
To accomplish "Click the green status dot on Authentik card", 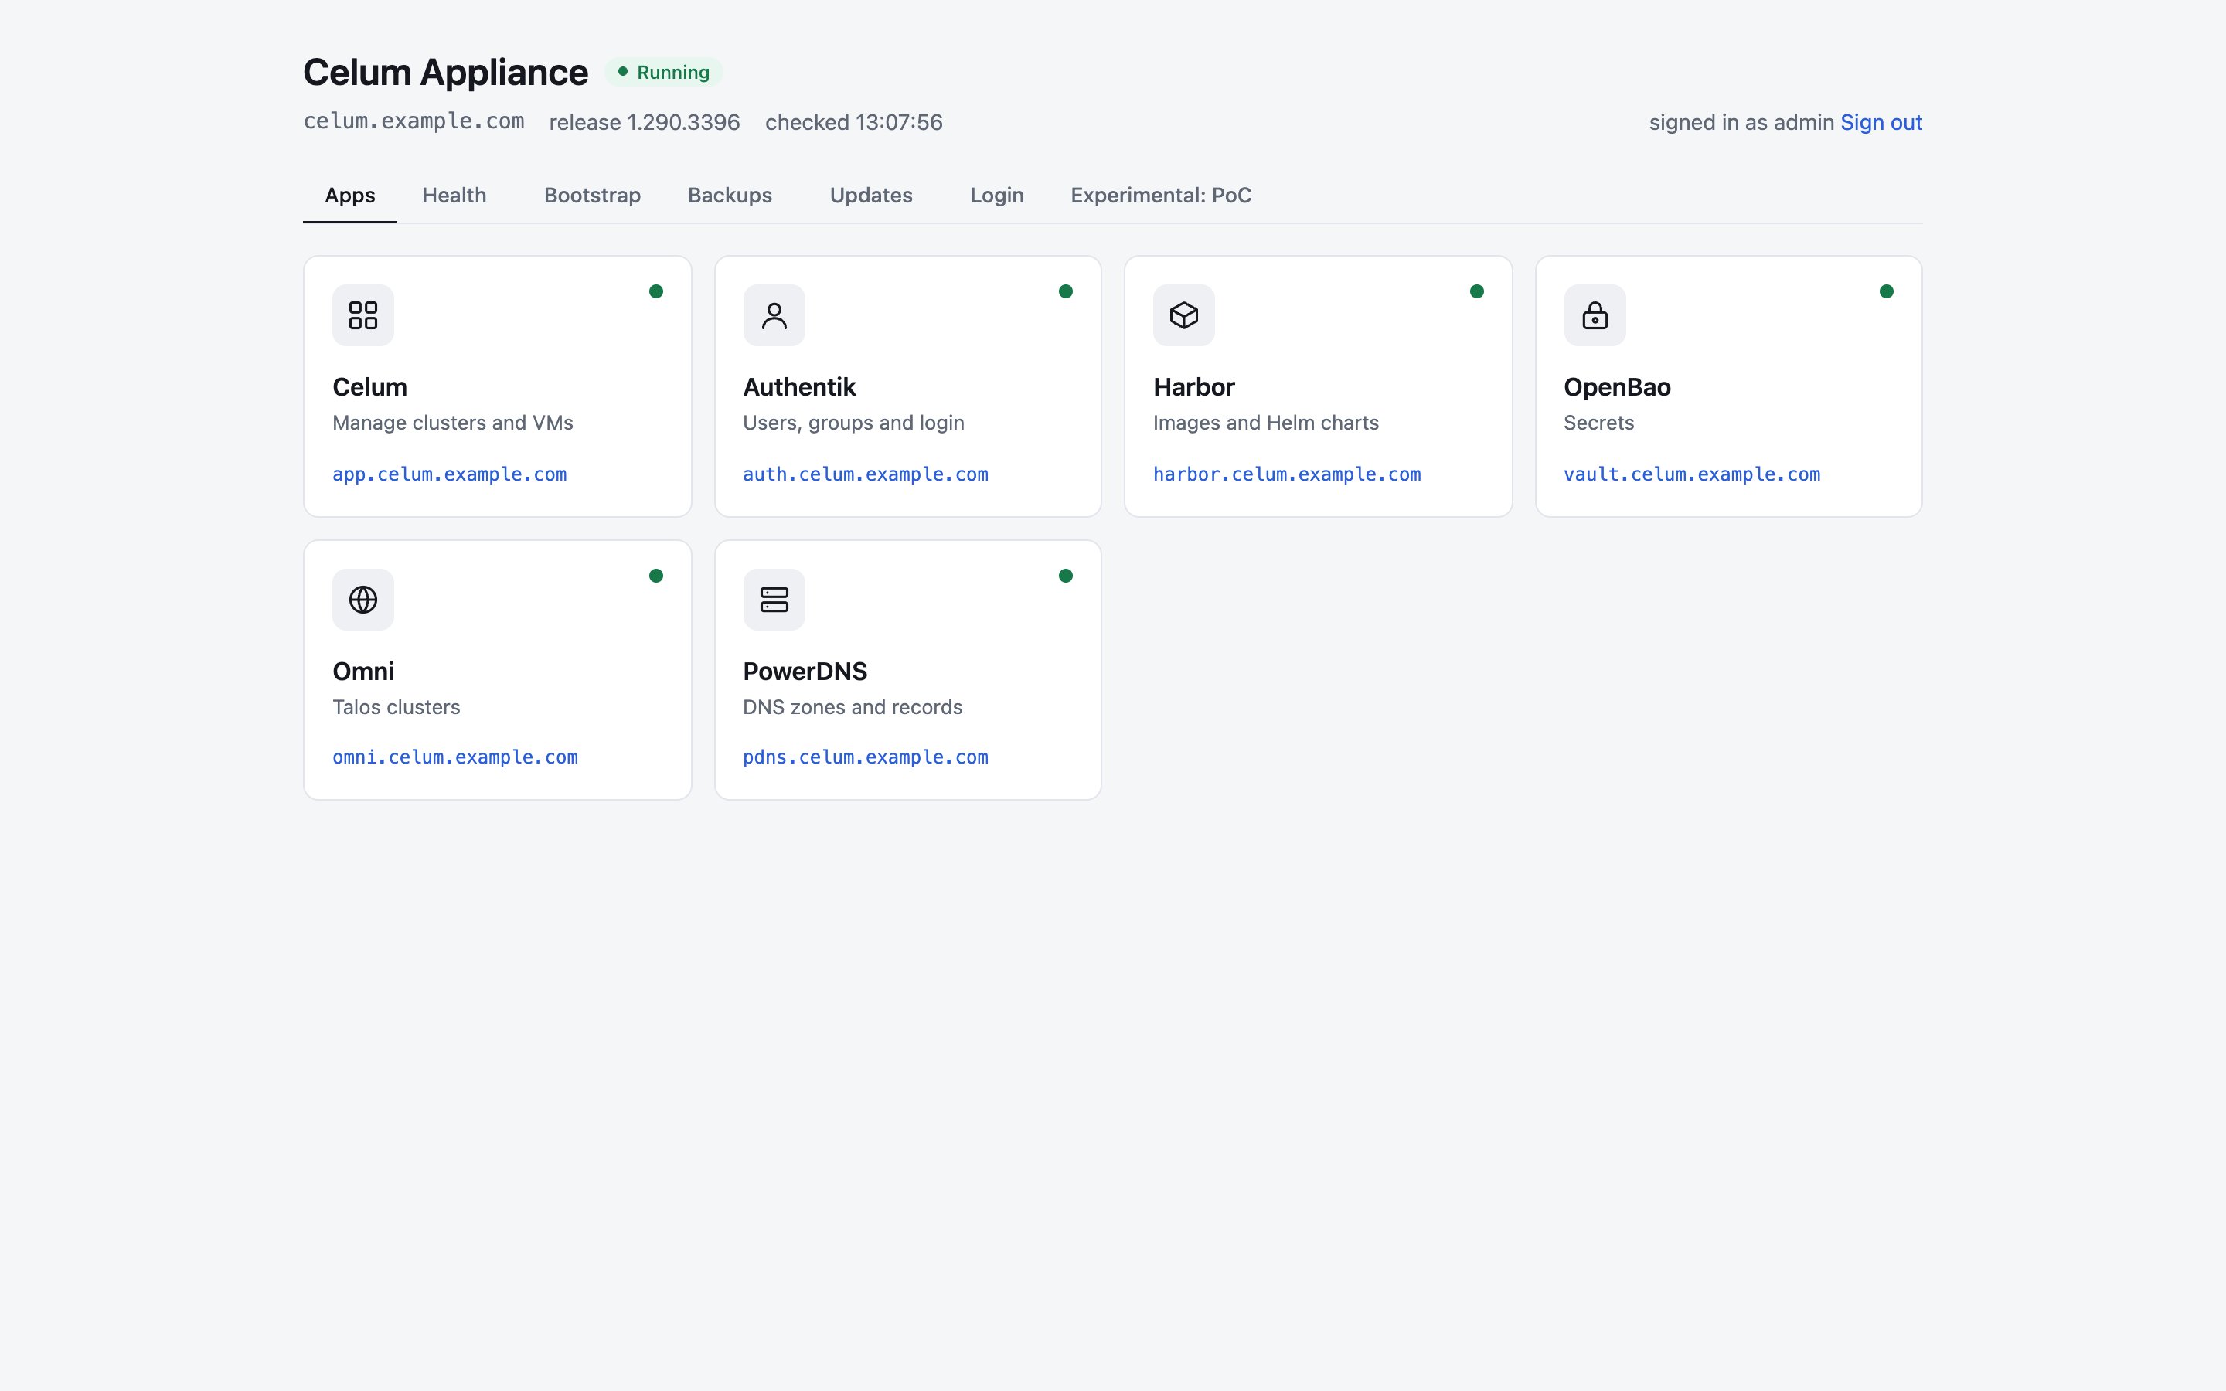I will (x=1066, y=291).
